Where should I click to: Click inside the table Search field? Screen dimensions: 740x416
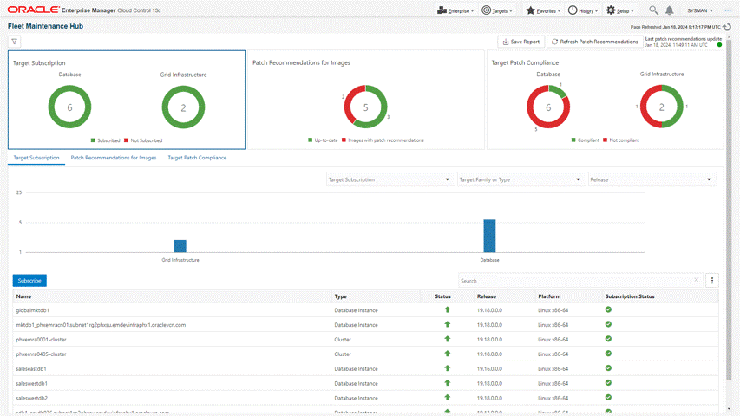click(x=573, y=281)
